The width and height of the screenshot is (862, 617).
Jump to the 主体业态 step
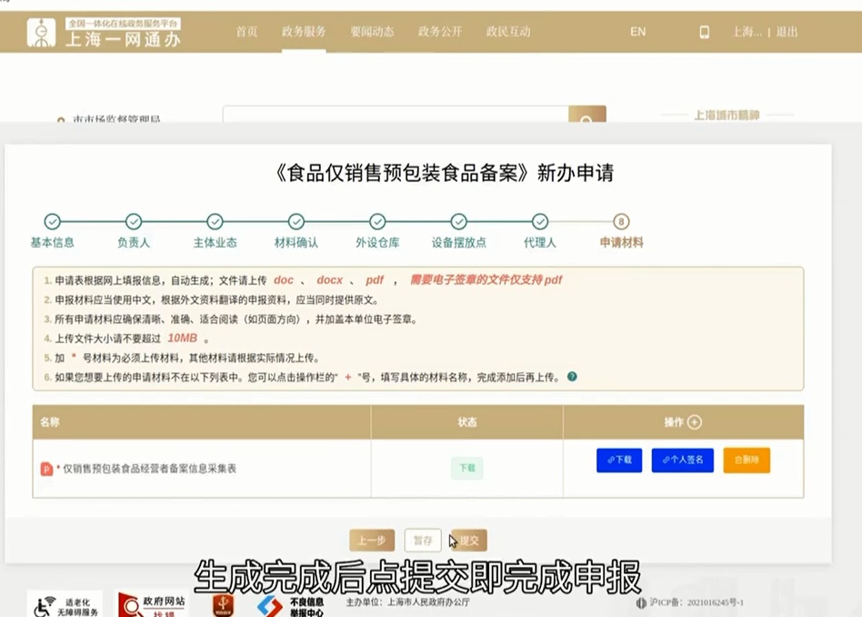coord(215,222)
